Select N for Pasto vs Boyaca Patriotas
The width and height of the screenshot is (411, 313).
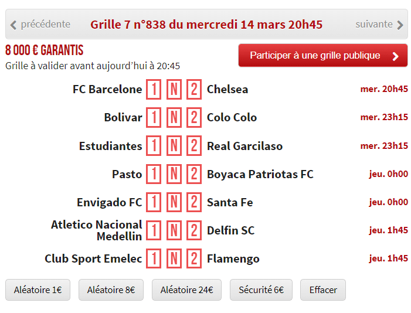174,174
